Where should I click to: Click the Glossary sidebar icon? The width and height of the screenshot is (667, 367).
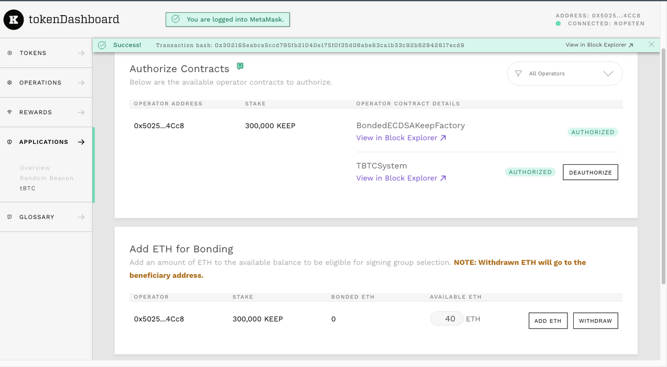tap(9, 217)
